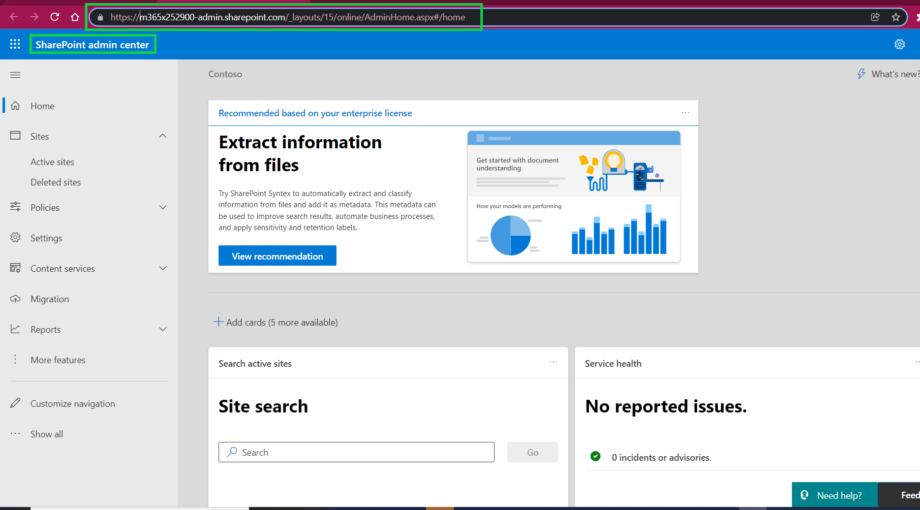Select the Sites icon in navigation
Viewport: 920px width, 510px height.
pyautogui.click(x=15, y=136)
